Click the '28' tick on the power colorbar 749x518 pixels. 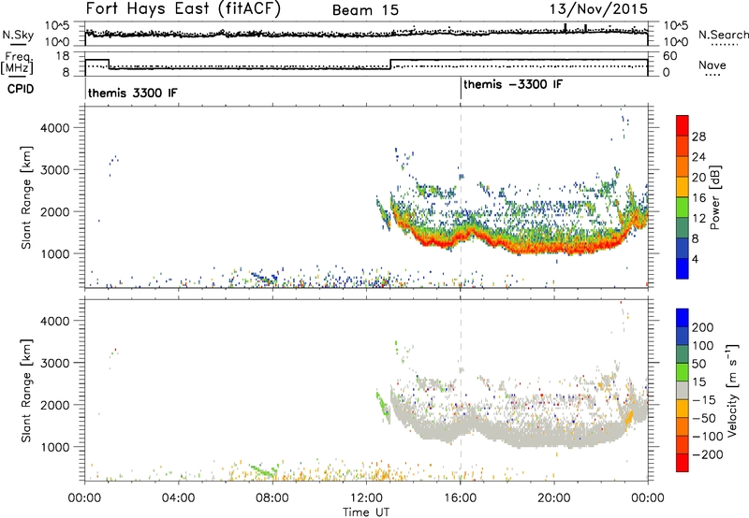[698, 137]
